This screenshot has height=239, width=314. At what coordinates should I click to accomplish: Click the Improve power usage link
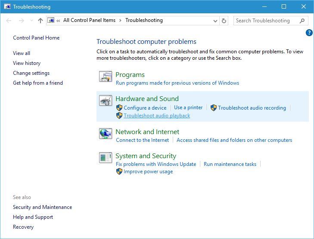pyautogui.click(x=148, y=172)
